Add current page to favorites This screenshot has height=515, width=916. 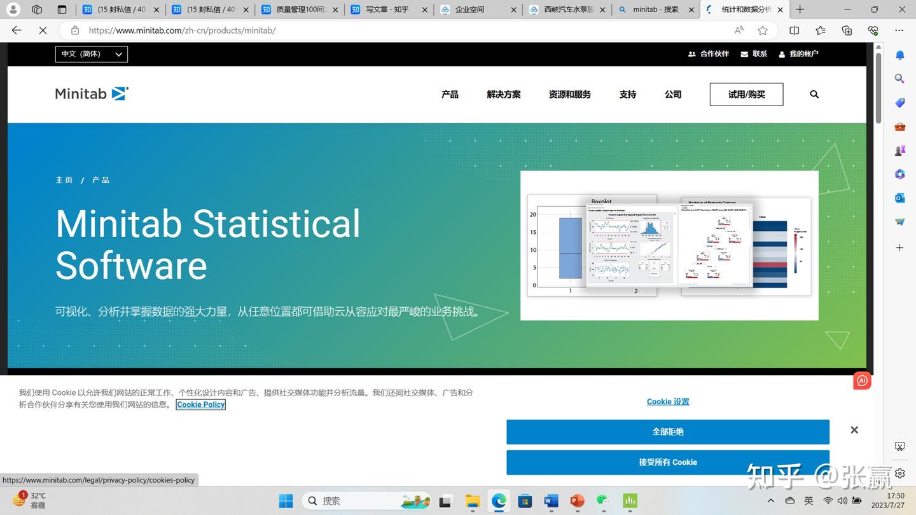pos(763,30)
